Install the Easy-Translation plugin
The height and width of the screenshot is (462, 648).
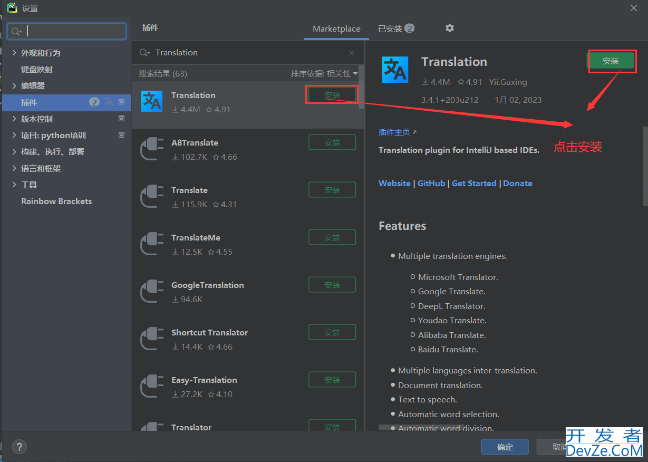point(332,380)
